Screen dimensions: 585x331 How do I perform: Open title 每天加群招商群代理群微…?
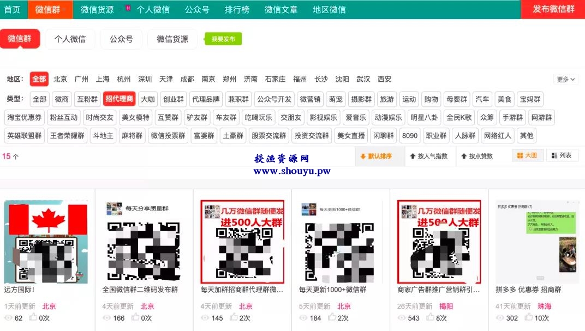click(242, 290)
